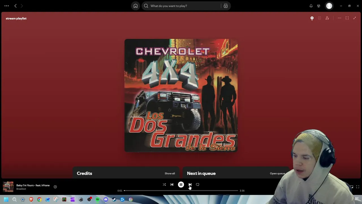Viewport: 362px width, 204px height.
Task: Open Steam from taskbar
Action: click(114, 199)
